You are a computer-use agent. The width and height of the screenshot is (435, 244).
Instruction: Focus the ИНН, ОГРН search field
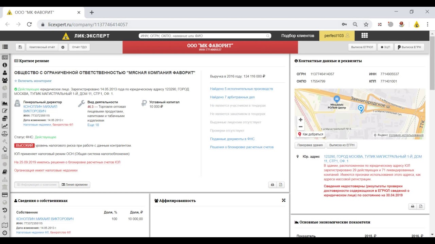point(205,36)
